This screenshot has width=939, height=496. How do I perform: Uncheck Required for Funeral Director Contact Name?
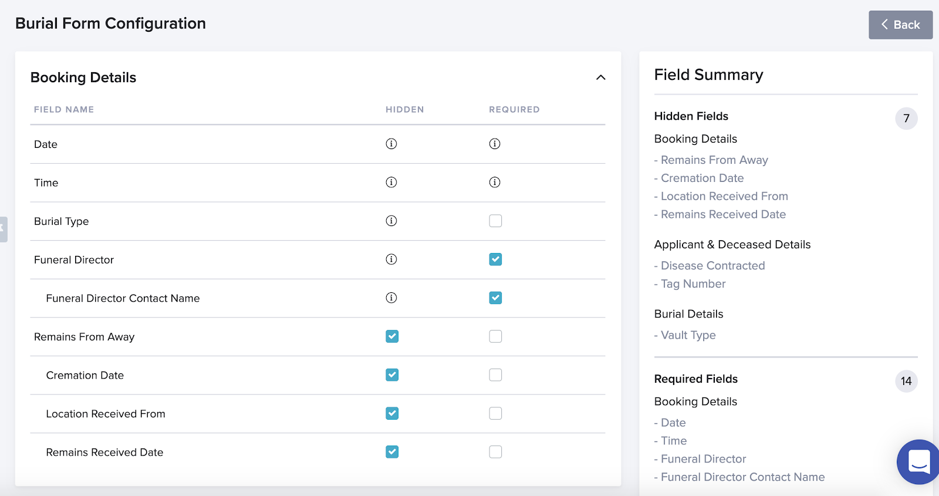point(495,298)
